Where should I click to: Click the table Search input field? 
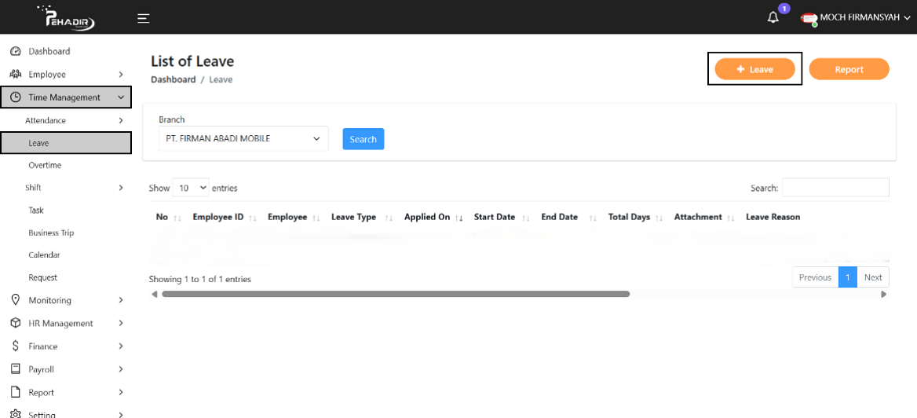pos(835,188)
